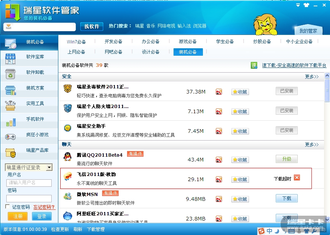The height and width of the screenshot is (235, 330).
Task: Click the green 速 download platform icon
Action: click(x=254, y=65)
